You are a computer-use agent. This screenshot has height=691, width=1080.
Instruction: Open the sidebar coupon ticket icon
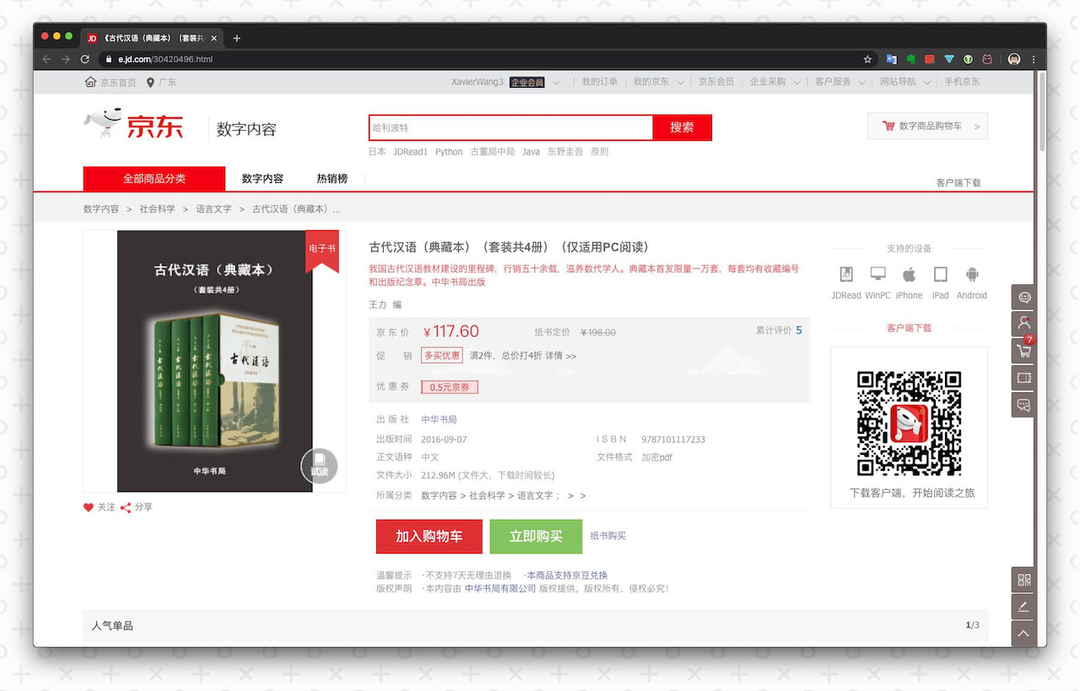point(1023,377)
